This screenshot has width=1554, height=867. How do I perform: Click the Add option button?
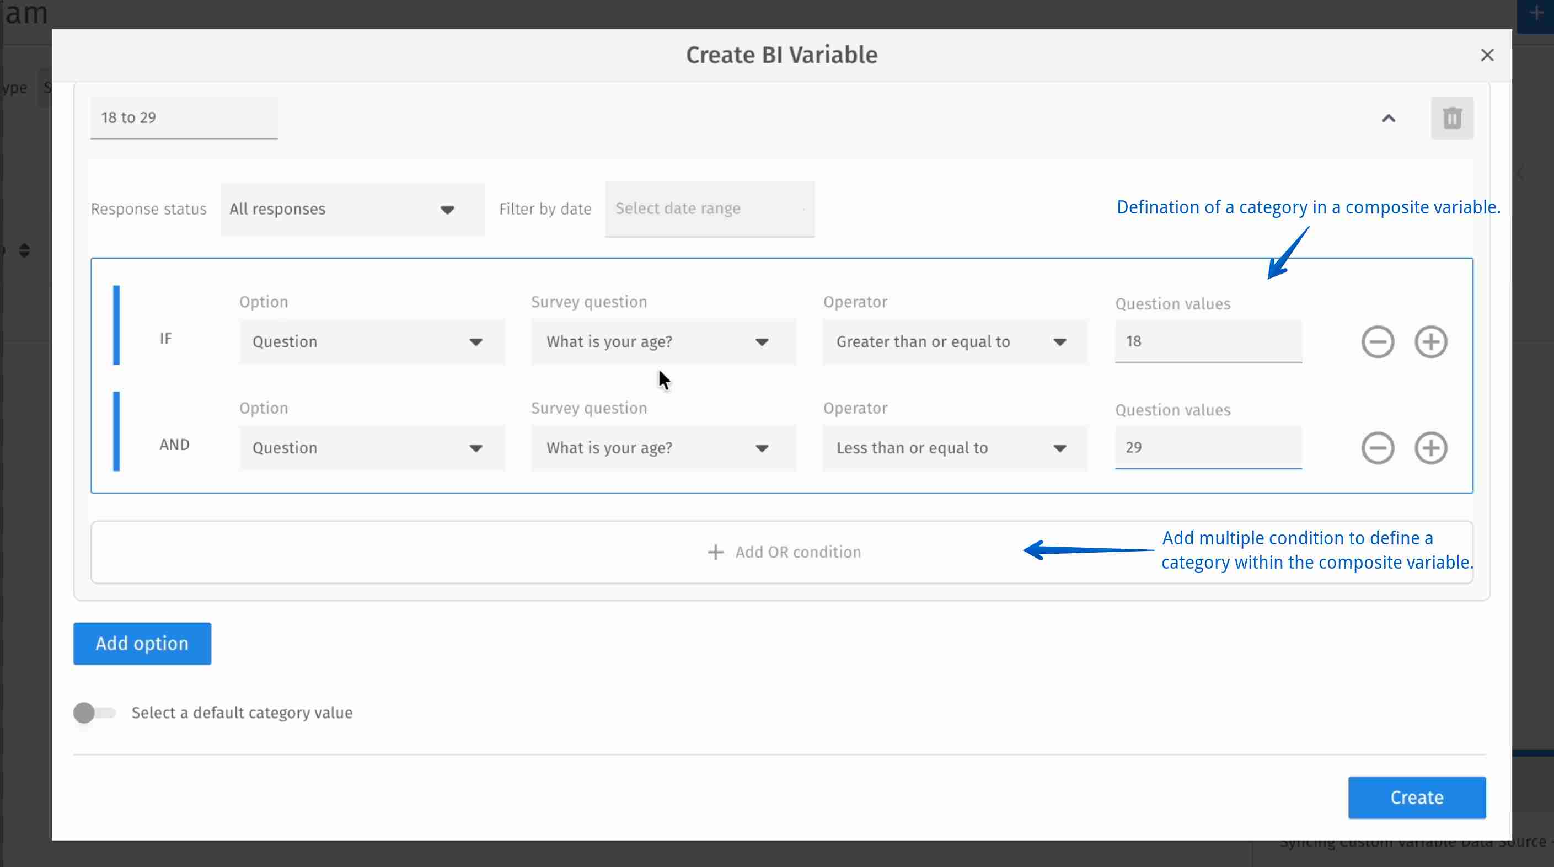click(x=142, y=644)
